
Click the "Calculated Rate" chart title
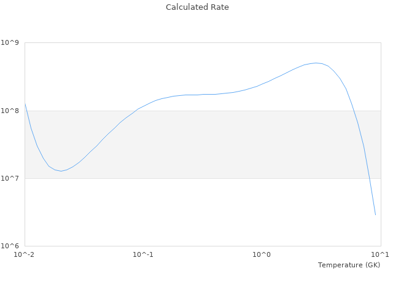[x=196, y=7]
